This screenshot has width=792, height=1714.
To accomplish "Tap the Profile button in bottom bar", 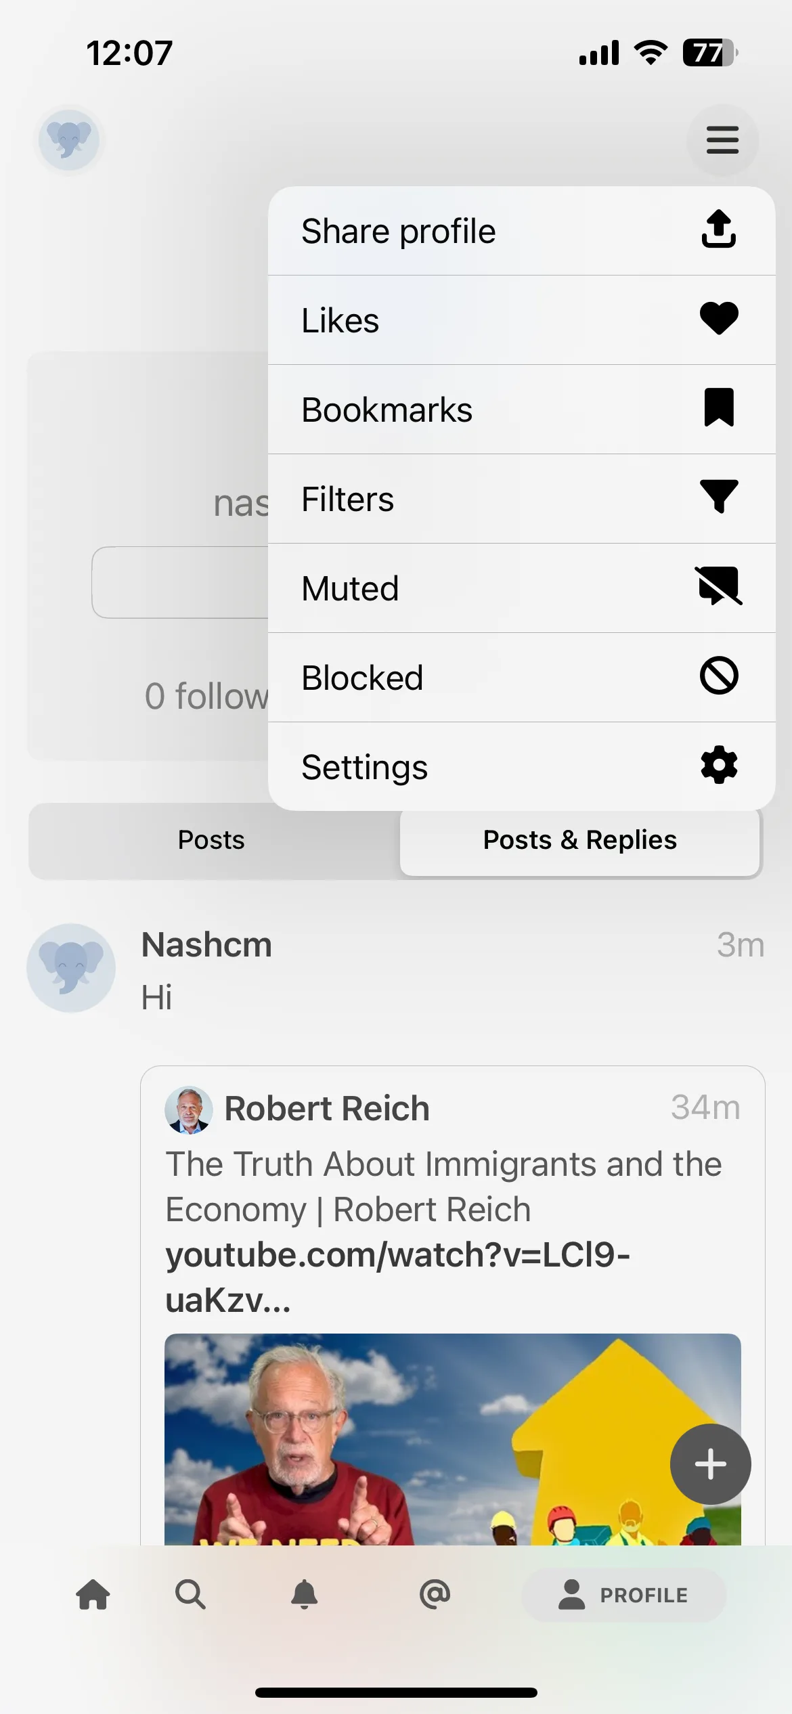I will coord(624,1595).
